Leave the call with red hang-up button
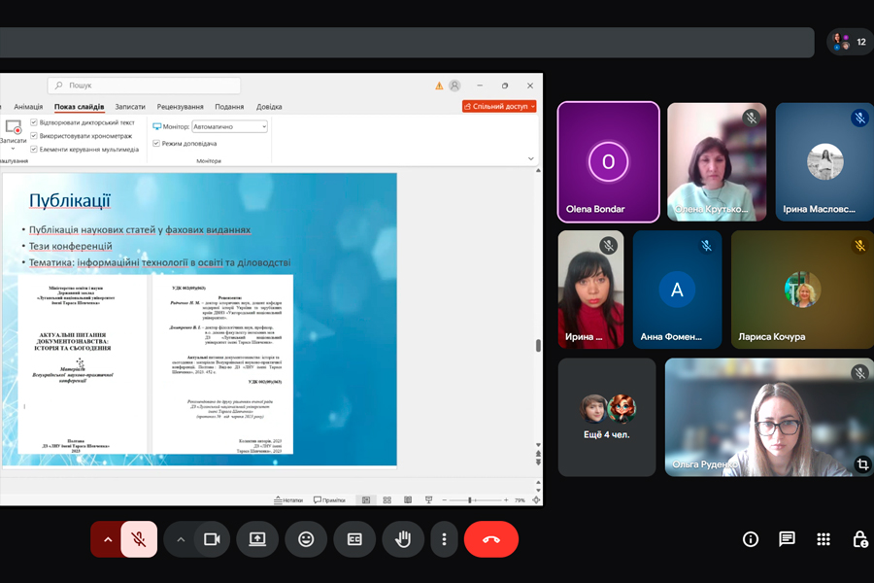This screenshot has width=874, height=583. [x=491, y=539]
